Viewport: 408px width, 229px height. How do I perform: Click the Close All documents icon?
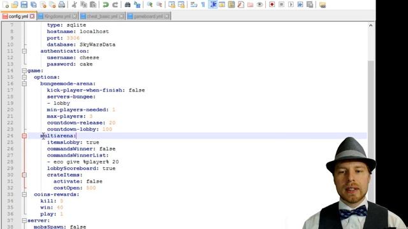tap(52, 4)
